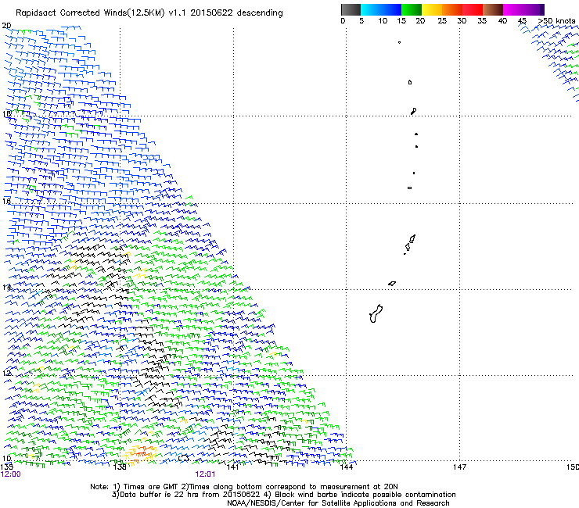The width and height of the screenshot is (579, 508).
Task: Click legend tick label 25
Action: tap(442, 21)
